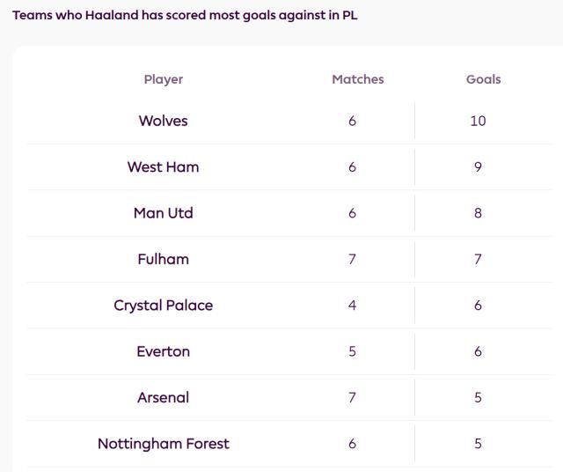Click the Haaland goals table title text
The width and height of the screenshot is (563, 472).
click(185, 16)
